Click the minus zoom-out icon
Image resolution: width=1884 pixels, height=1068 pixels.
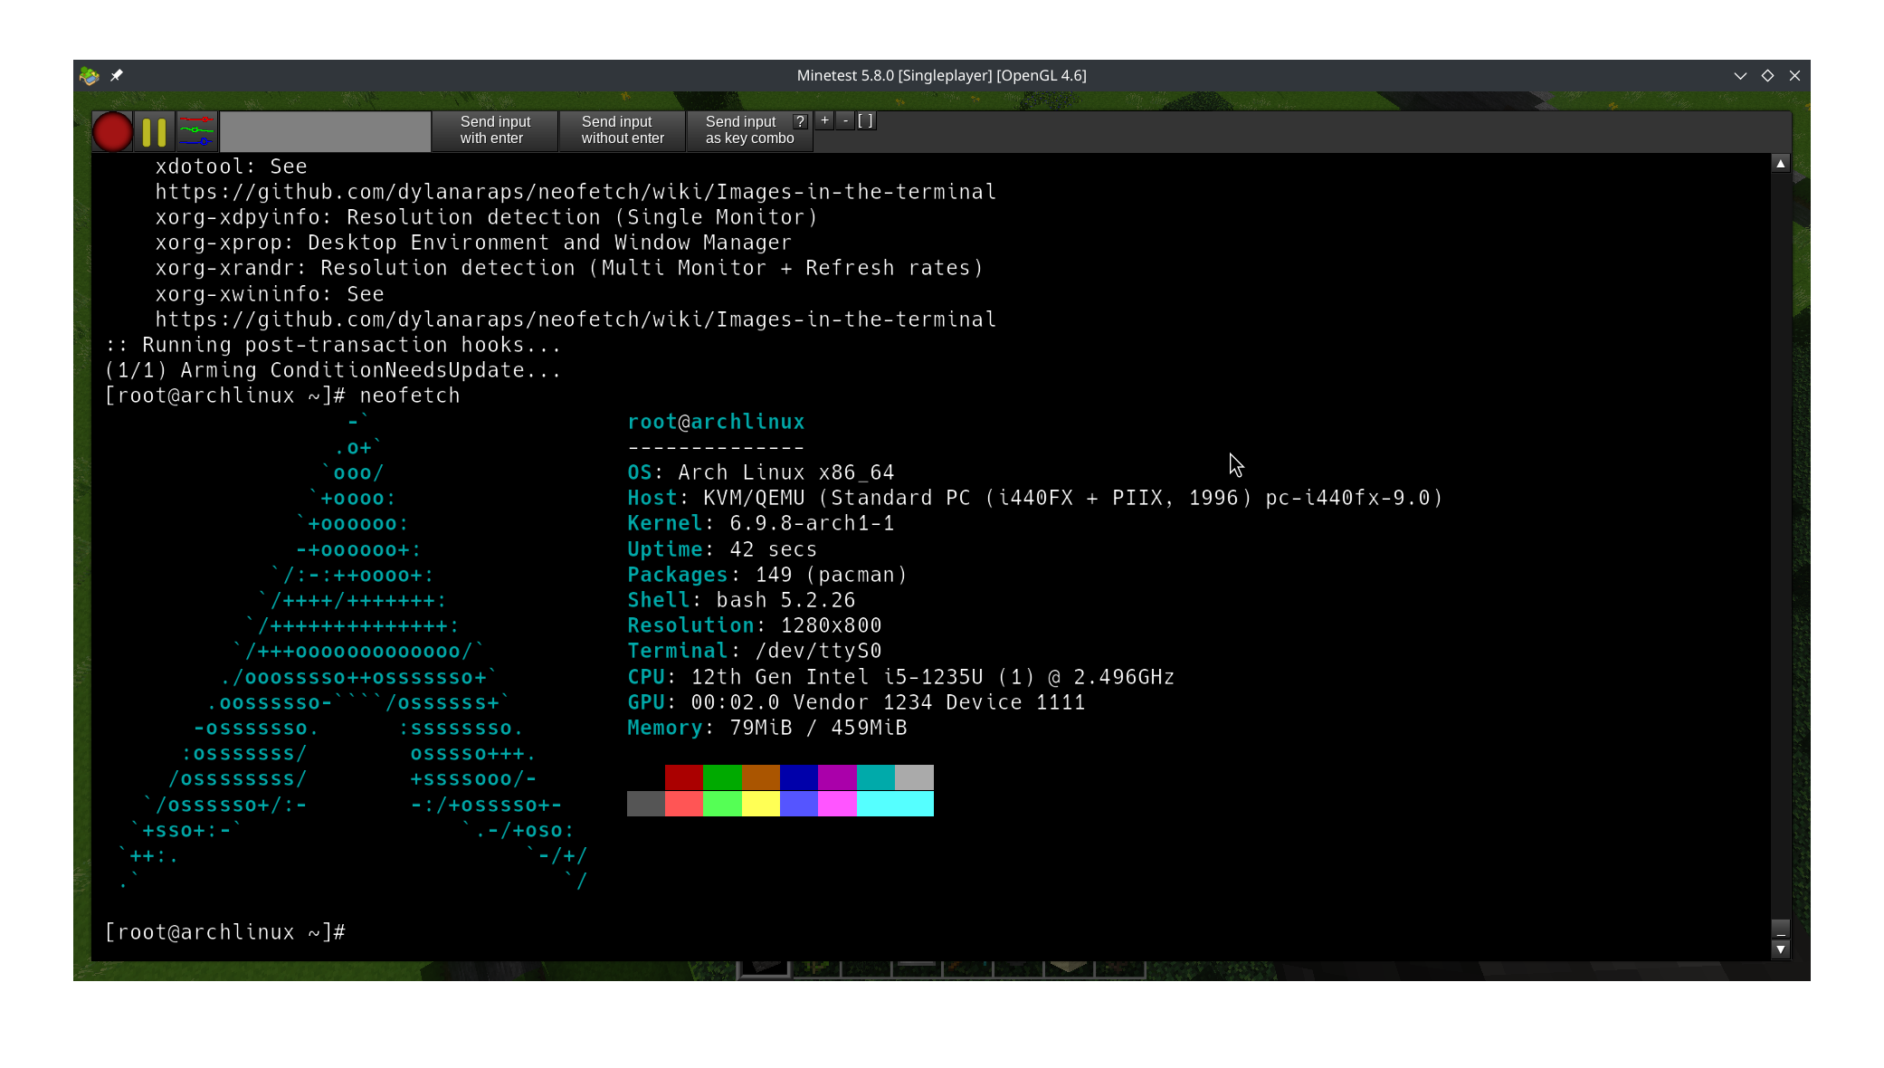click(x=845, y=120)
